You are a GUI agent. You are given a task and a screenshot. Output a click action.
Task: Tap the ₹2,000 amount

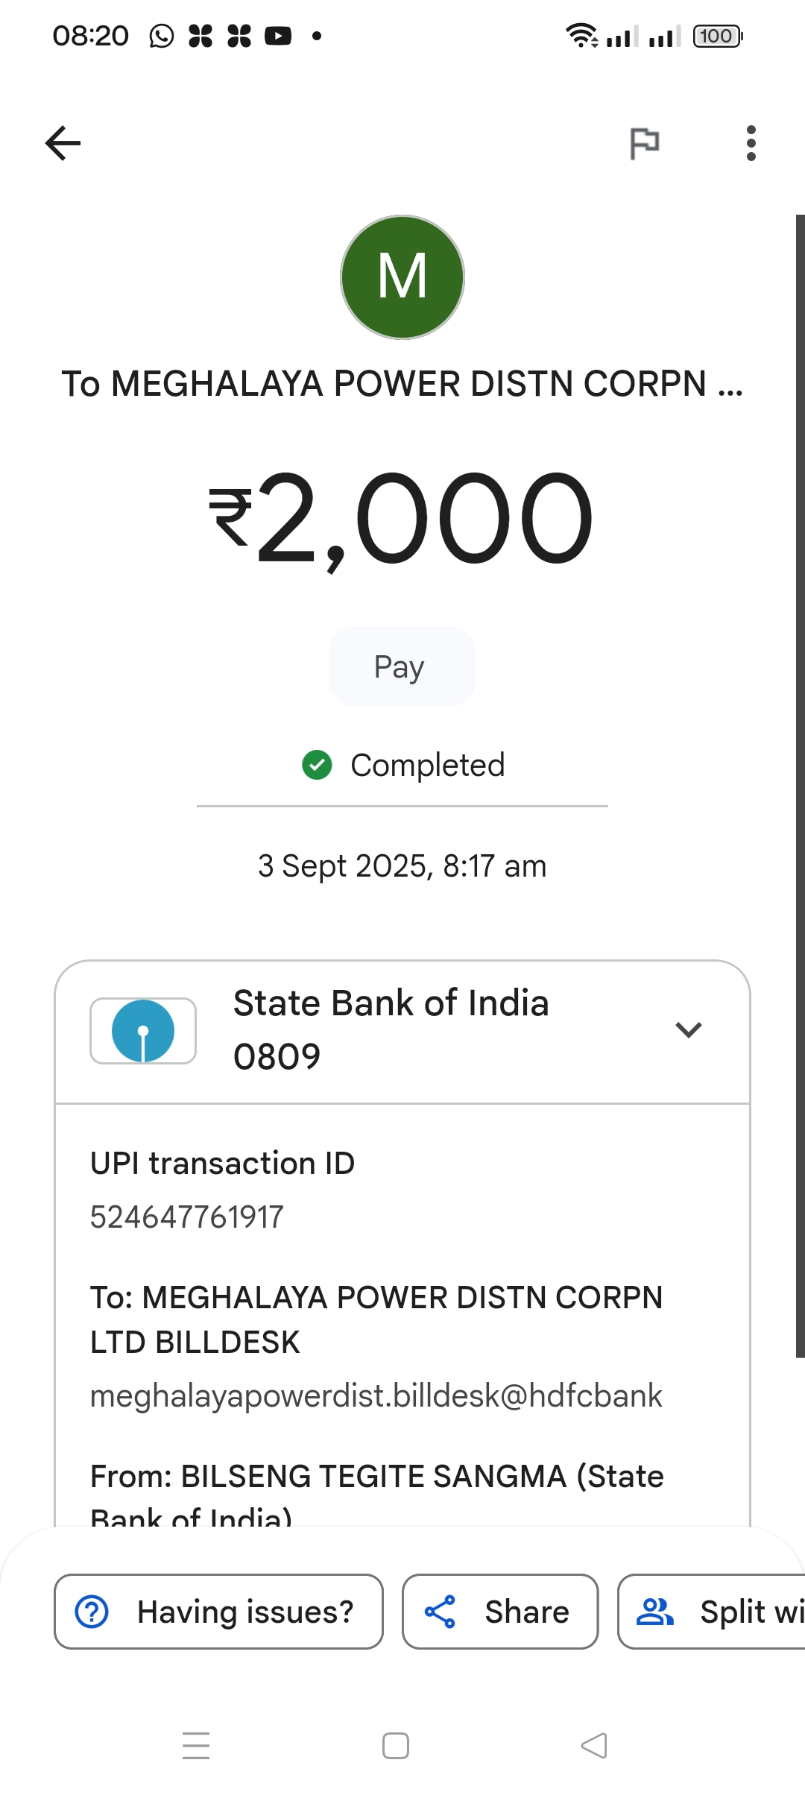click(402, 520)
